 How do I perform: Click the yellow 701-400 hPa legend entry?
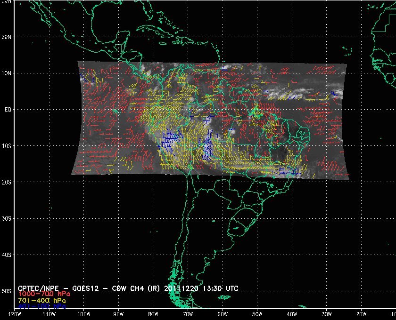41,301
